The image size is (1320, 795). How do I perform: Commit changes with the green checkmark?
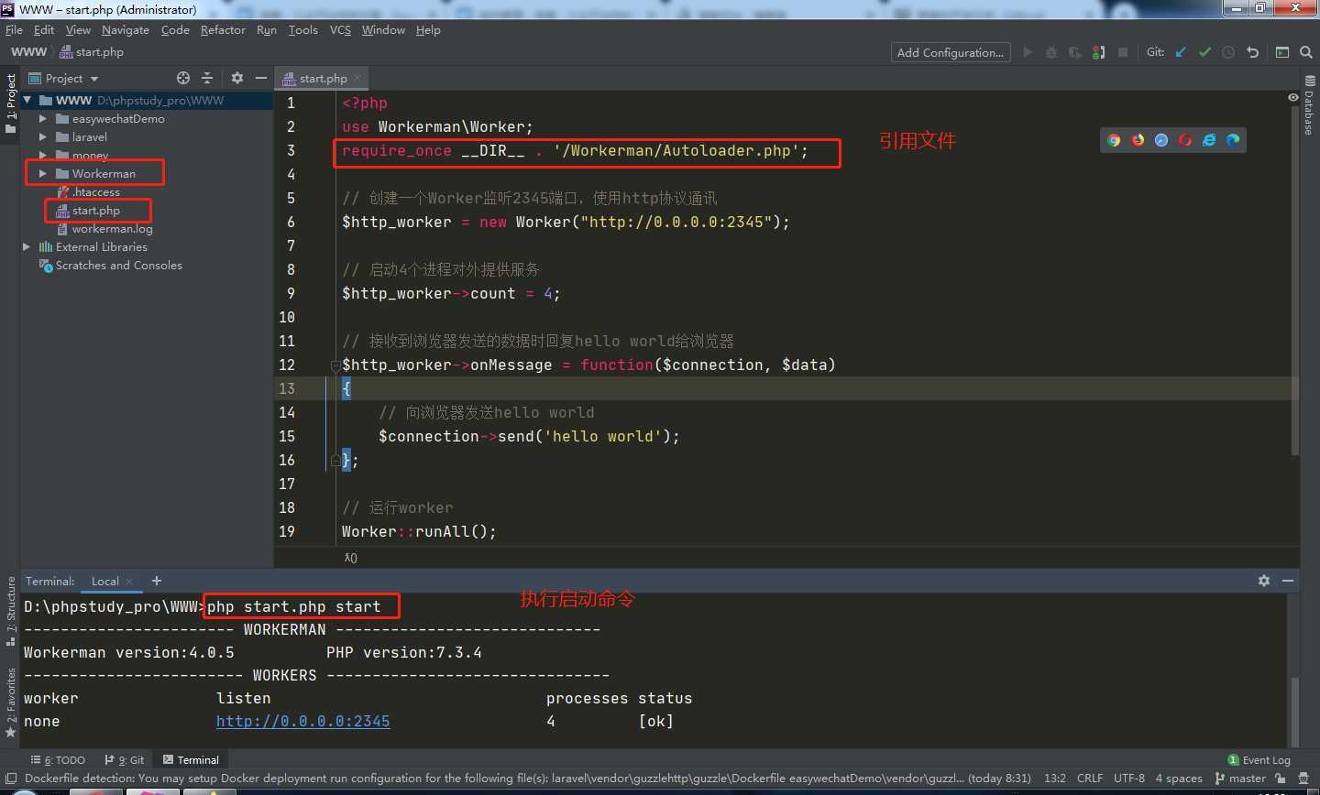(x=1204, y=52)
